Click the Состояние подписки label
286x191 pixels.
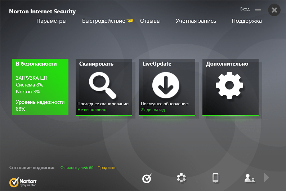coord(32,168)
